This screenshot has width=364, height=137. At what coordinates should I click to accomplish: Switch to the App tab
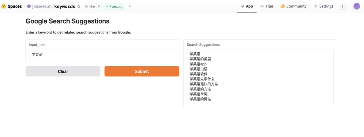point(247,6)
